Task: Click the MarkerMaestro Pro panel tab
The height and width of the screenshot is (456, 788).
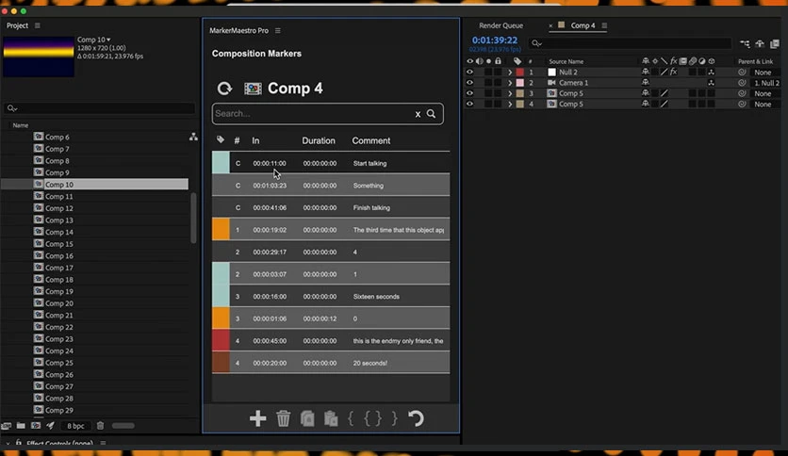Action: click(x=238, y=31)
